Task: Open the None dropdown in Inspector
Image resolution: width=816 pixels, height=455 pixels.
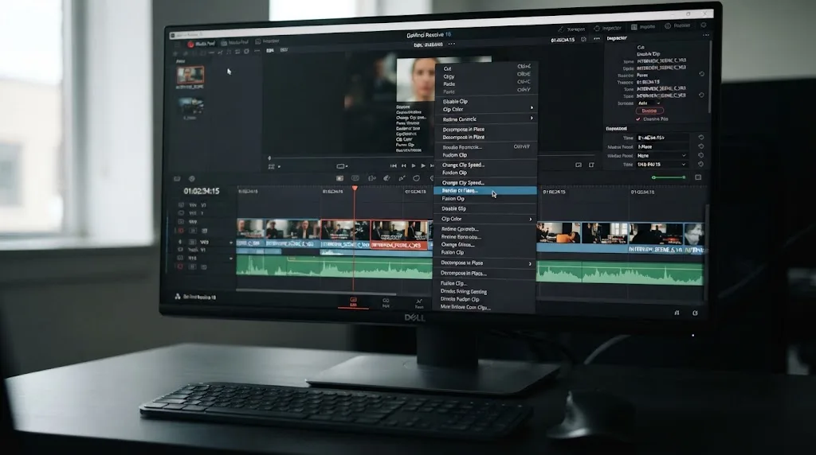Action: tap(661, 155)
